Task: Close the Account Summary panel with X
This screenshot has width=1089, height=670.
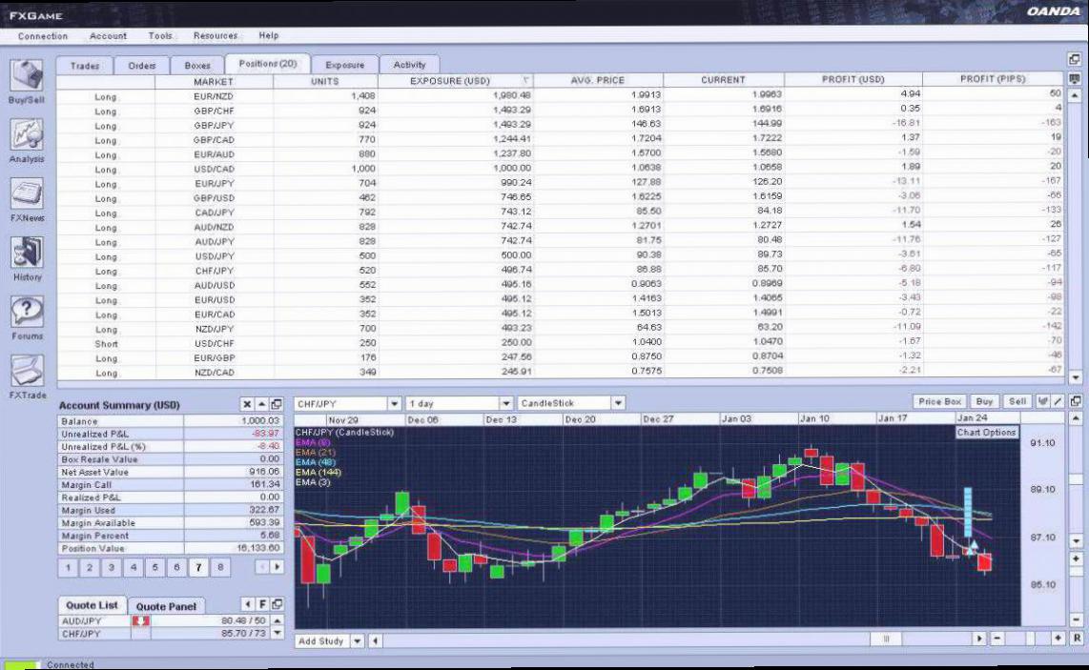Action: tap(247, 404)
